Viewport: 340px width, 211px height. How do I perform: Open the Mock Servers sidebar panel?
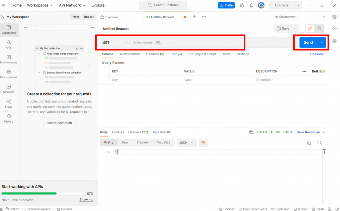click(x=9, y=74)
